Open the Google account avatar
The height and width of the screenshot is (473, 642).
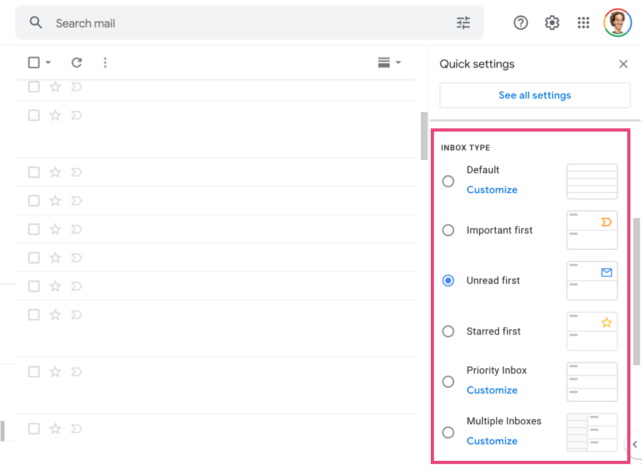tap(618, 23)
